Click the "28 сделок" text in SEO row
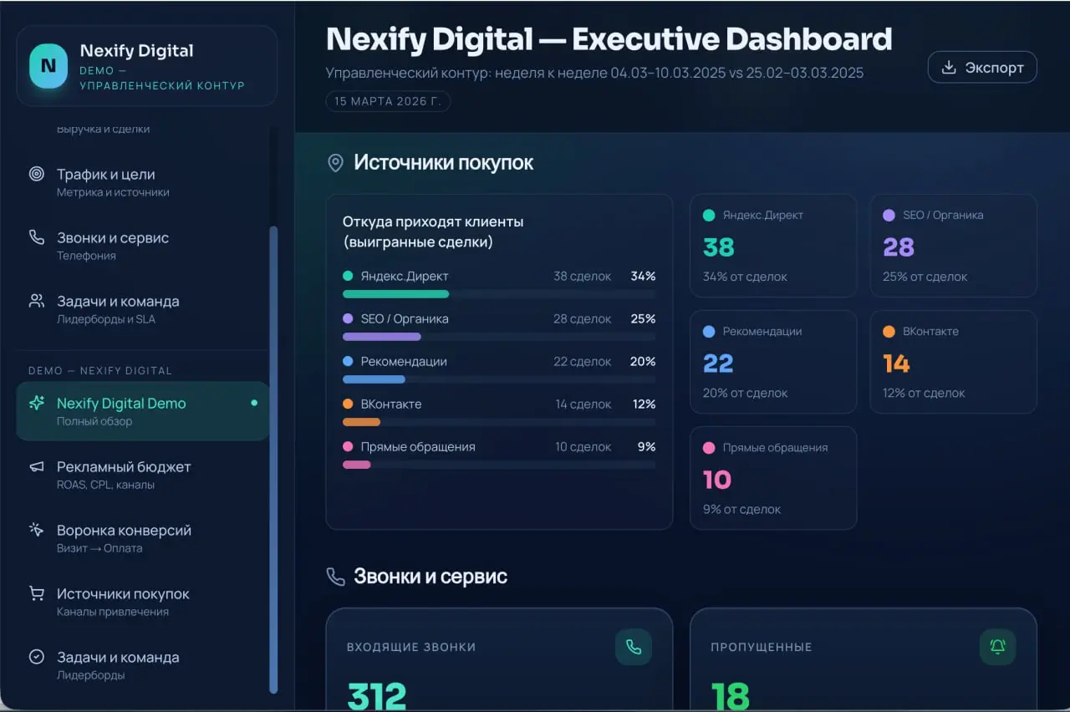Image resolution: width=1070 pixels, height=712 pixels. pyautogui.click(x=582, y=318)
